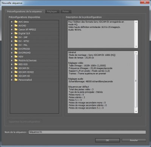Expand the XDCAM EX preset group
This screenshot has height=147, width=151.
point(12,68)
